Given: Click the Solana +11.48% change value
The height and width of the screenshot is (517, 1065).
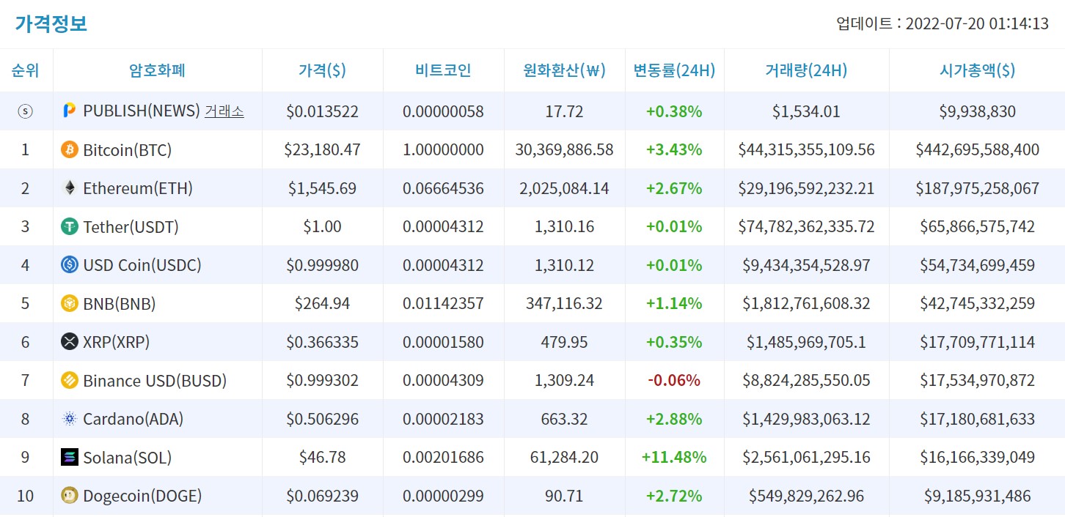Looking at the screenshot, I should [x=674, y=458].
